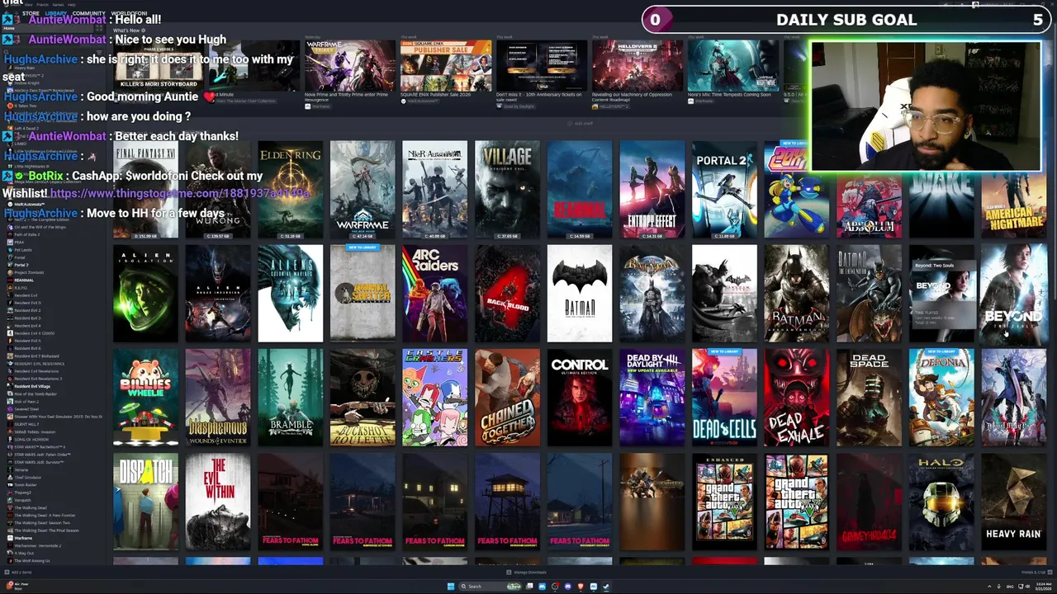The width and height of the screenshot is (1057, 594).
Task: Show hidden system tray icons
Action: click(x=990, y=587)
